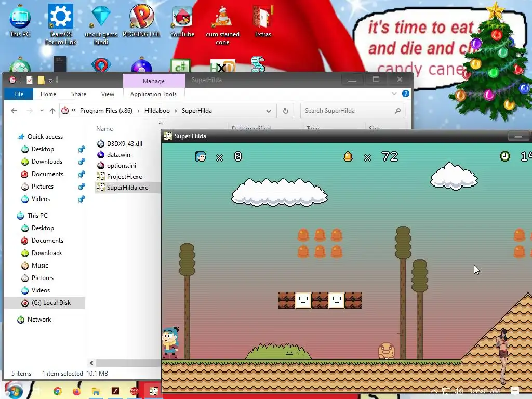Click the horizontal scrollbar left arrow
Image resolution: width=532 pixels, height=399 pixels.
tap(91, 363)
